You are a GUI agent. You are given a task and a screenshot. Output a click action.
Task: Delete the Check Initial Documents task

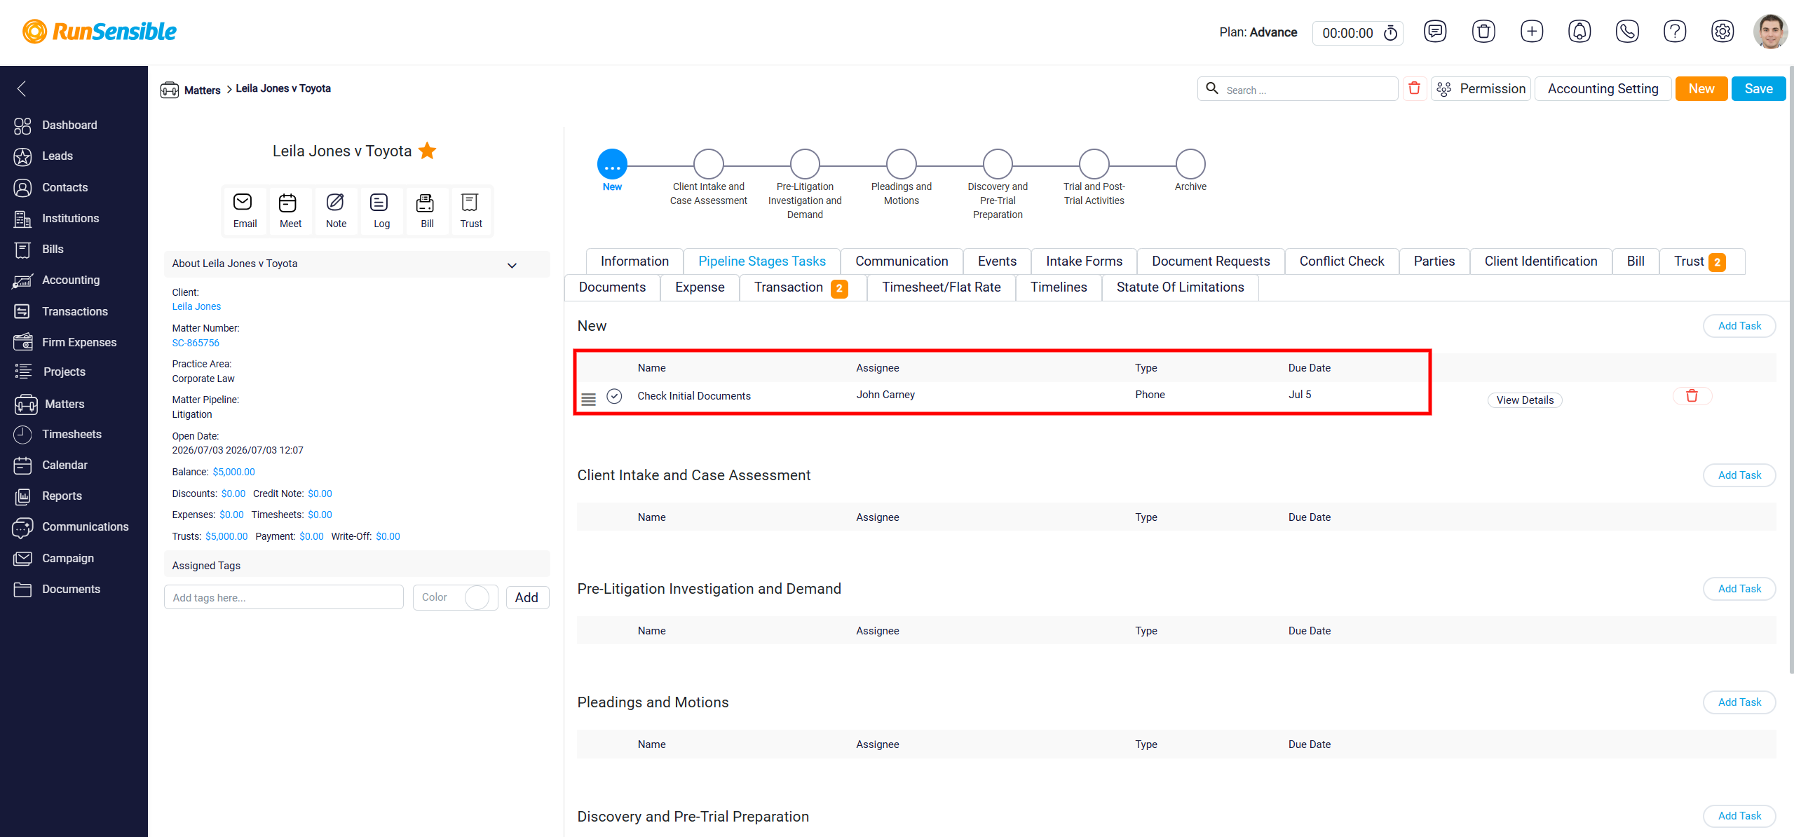point(1692,396)
